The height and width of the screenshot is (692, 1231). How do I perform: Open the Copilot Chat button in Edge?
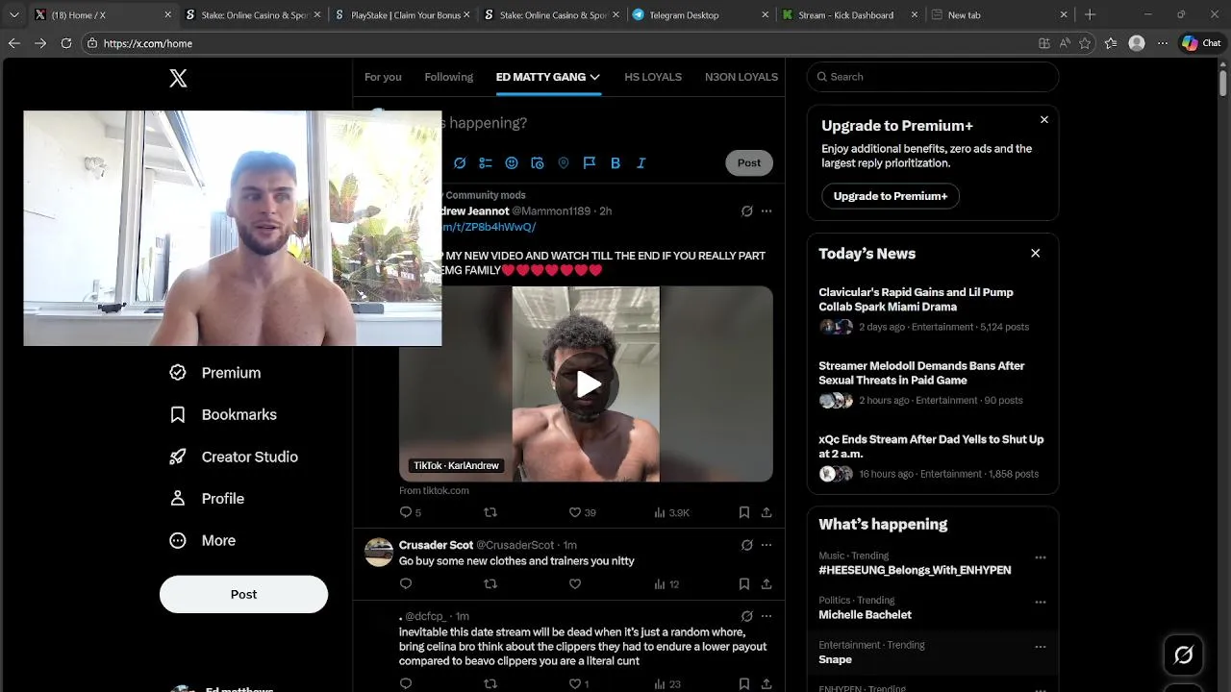coord(1201,43)
